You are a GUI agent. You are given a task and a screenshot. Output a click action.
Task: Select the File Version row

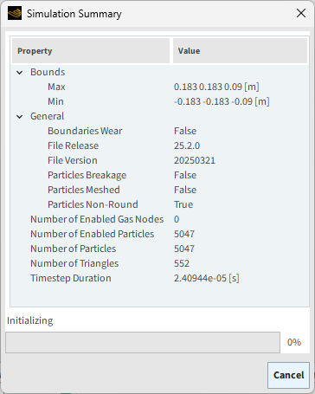(x=159, y=160)
